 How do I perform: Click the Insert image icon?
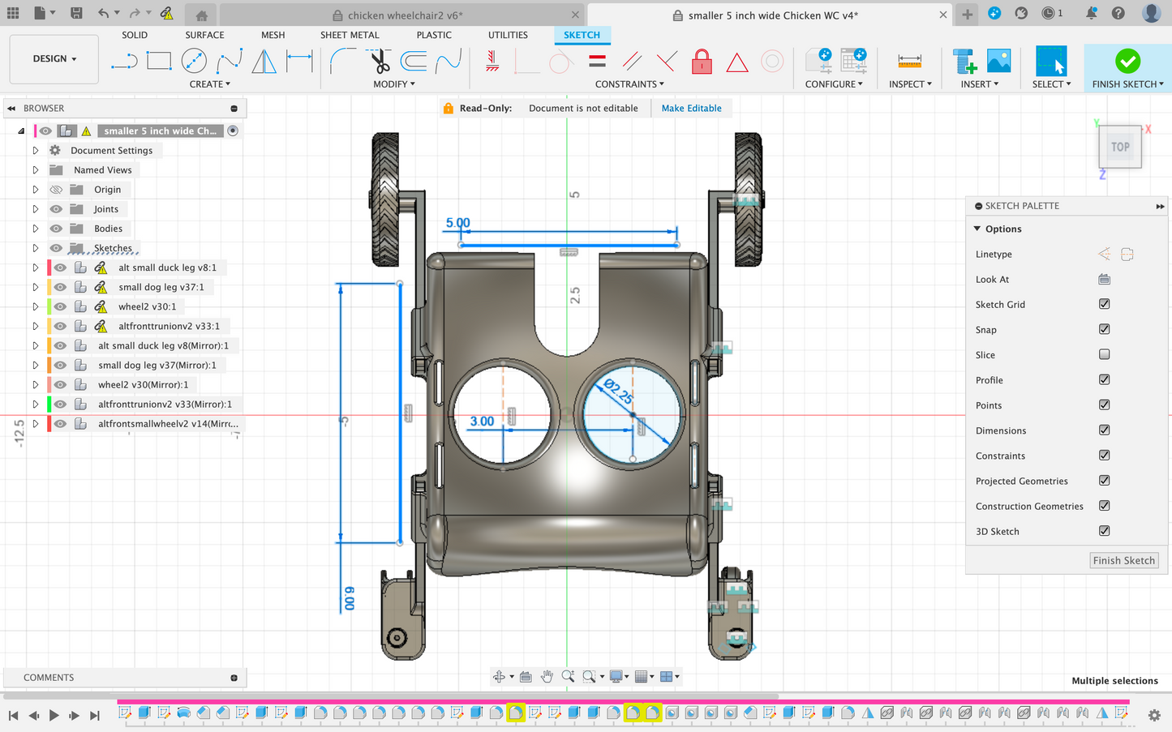click(998, 62)
